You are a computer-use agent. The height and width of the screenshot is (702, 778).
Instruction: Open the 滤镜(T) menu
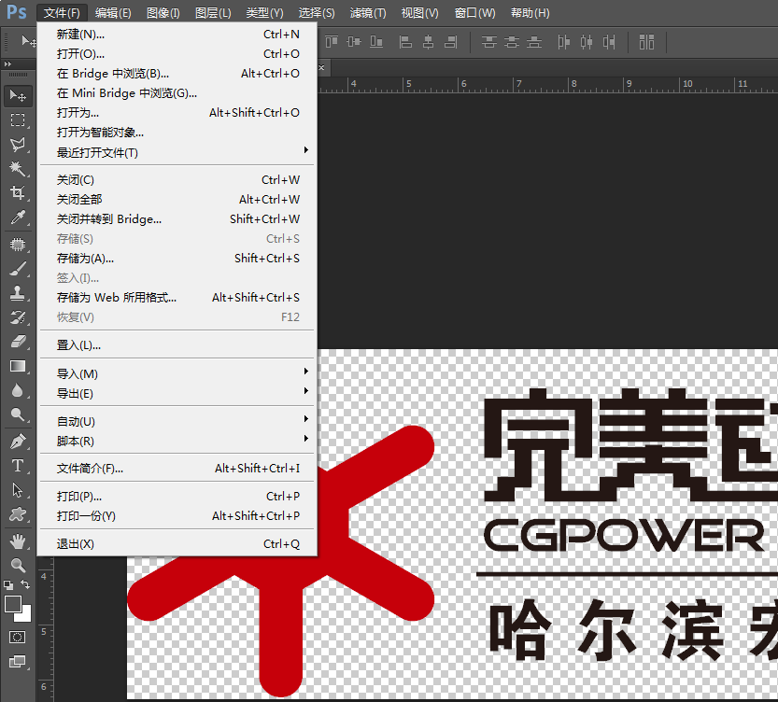pos(367,13)
